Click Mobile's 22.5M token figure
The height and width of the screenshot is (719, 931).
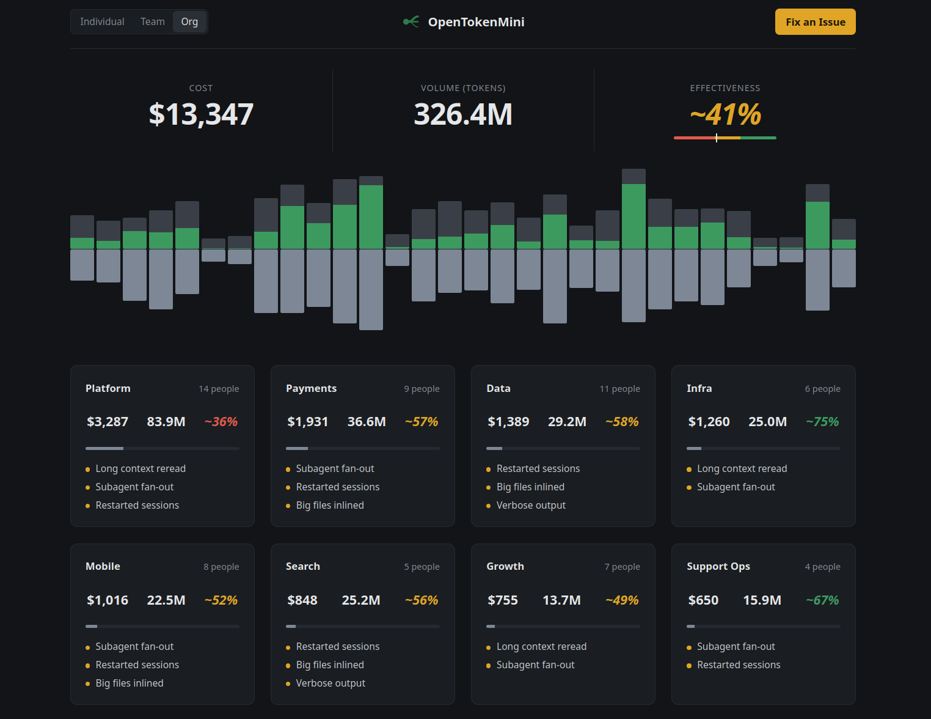pyautogui.click(x=166, y=600)
